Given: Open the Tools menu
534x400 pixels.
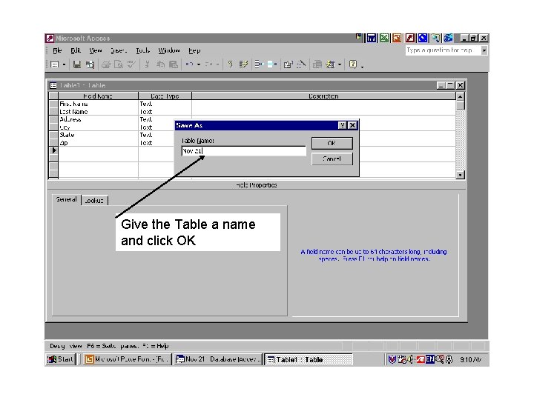Looking at the screenshot, I should [142, 50].
